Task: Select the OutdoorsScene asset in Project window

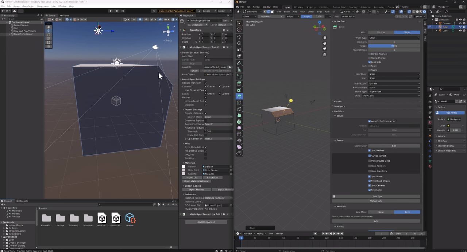Action: (116, 218)
